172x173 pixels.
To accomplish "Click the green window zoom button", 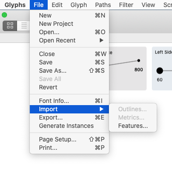I will (x=4, y=15).
